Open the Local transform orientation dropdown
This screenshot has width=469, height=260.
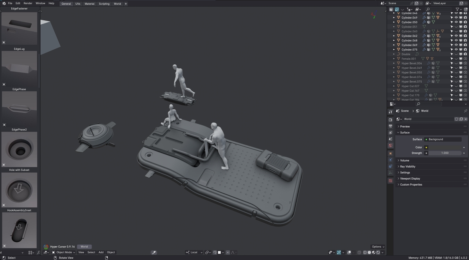pyautogui.click(x=194, y=253)
